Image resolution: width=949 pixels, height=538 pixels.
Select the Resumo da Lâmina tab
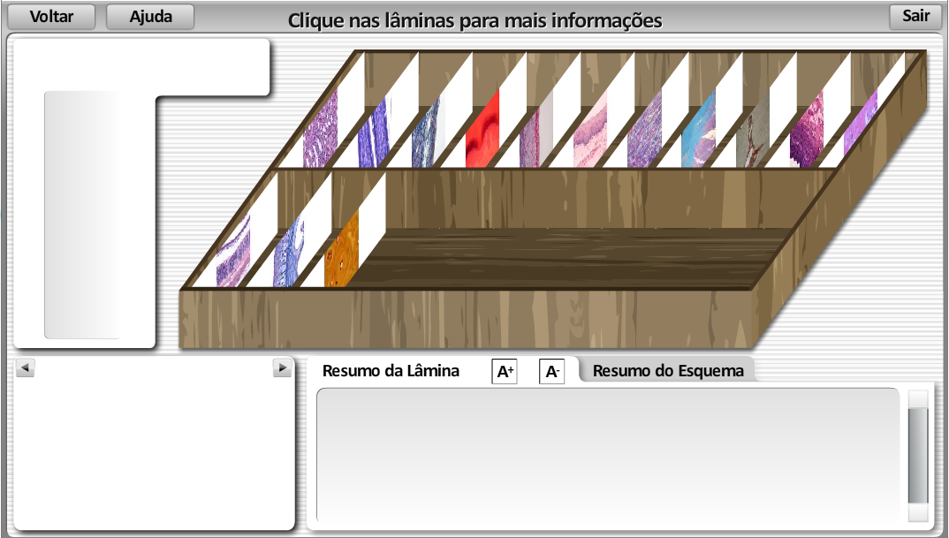(391, 371)
